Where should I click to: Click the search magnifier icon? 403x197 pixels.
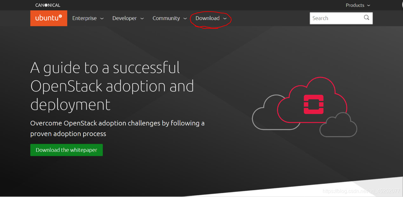tap(366, 18)
